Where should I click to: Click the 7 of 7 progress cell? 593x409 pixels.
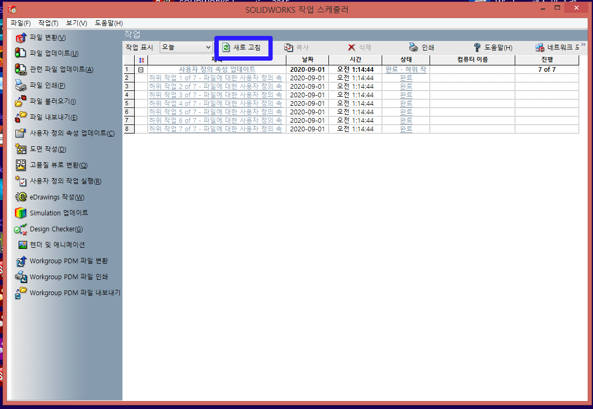[547, 70]
